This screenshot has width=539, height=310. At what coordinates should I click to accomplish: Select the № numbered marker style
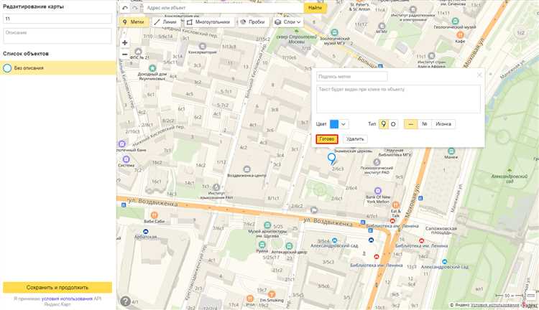[425, 124]
